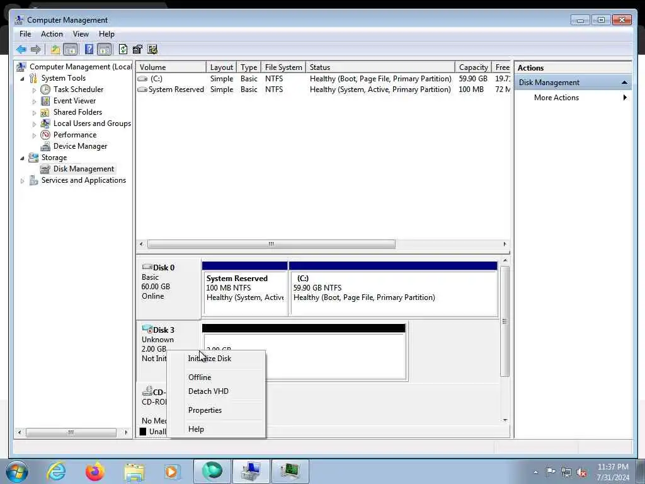
Task: Open the View menu
Action: pos(81,34)
